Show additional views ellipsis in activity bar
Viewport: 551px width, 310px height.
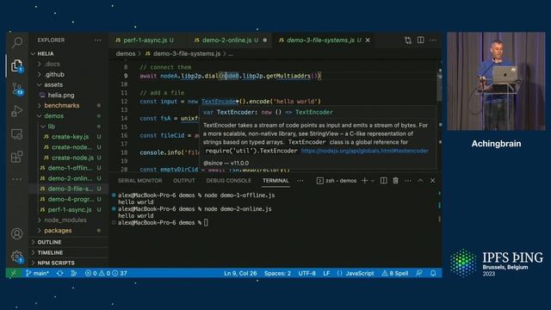(x=17, y=179)
